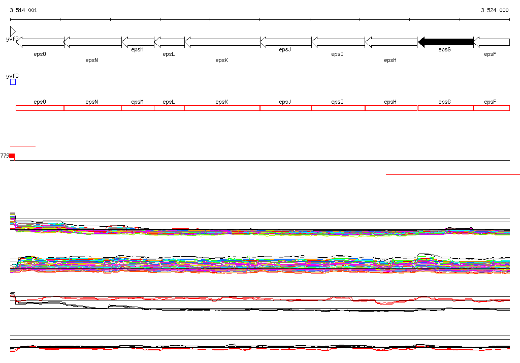
Task: Click the epsM label under the gene arrow
Action: (137, 49)
